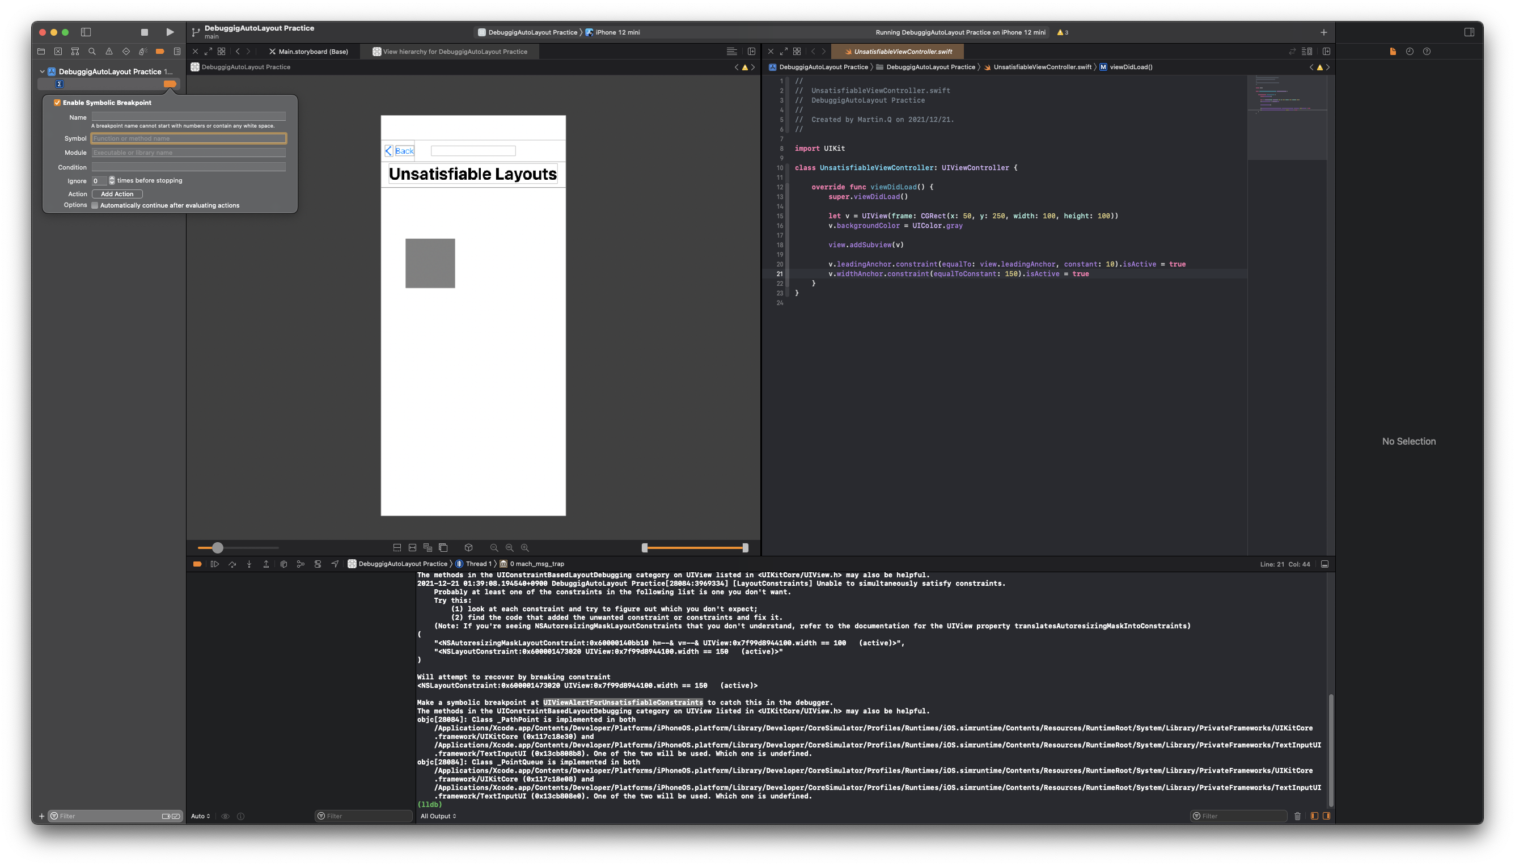Viewport: 1515px width, 866px height.
Task: Click the Stop button in toolbar
Action: 144,32
